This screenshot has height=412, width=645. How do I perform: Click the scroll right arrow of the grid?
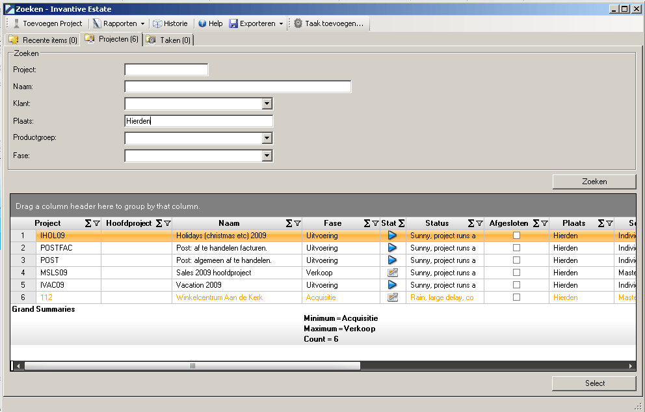click(631, 366)
